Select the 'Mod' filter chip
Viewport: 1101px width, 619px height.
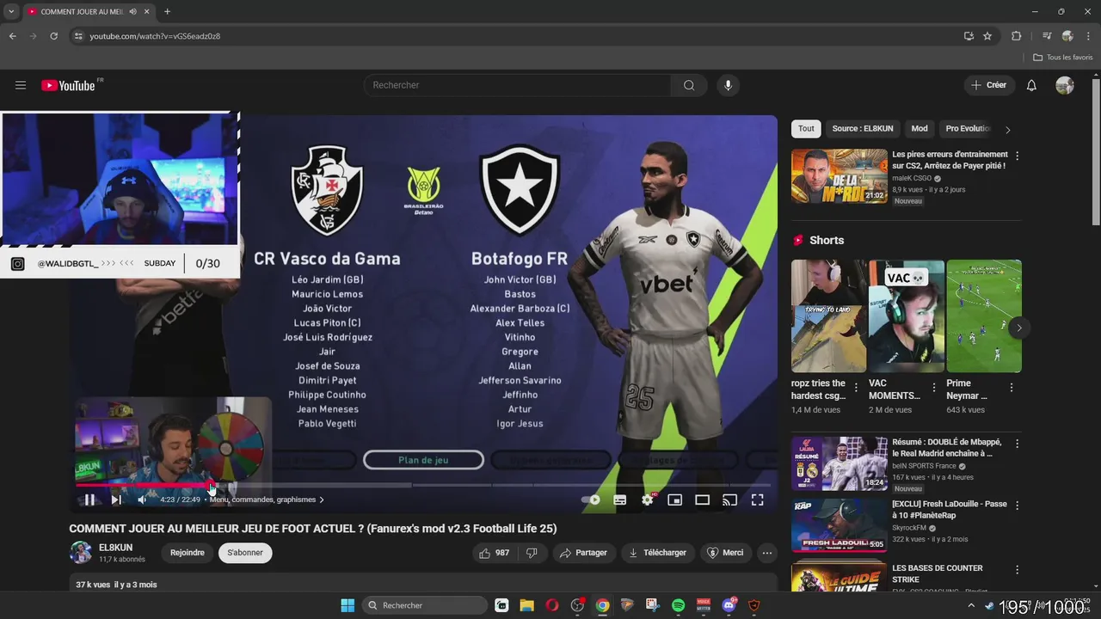click(x=920, y=129)
